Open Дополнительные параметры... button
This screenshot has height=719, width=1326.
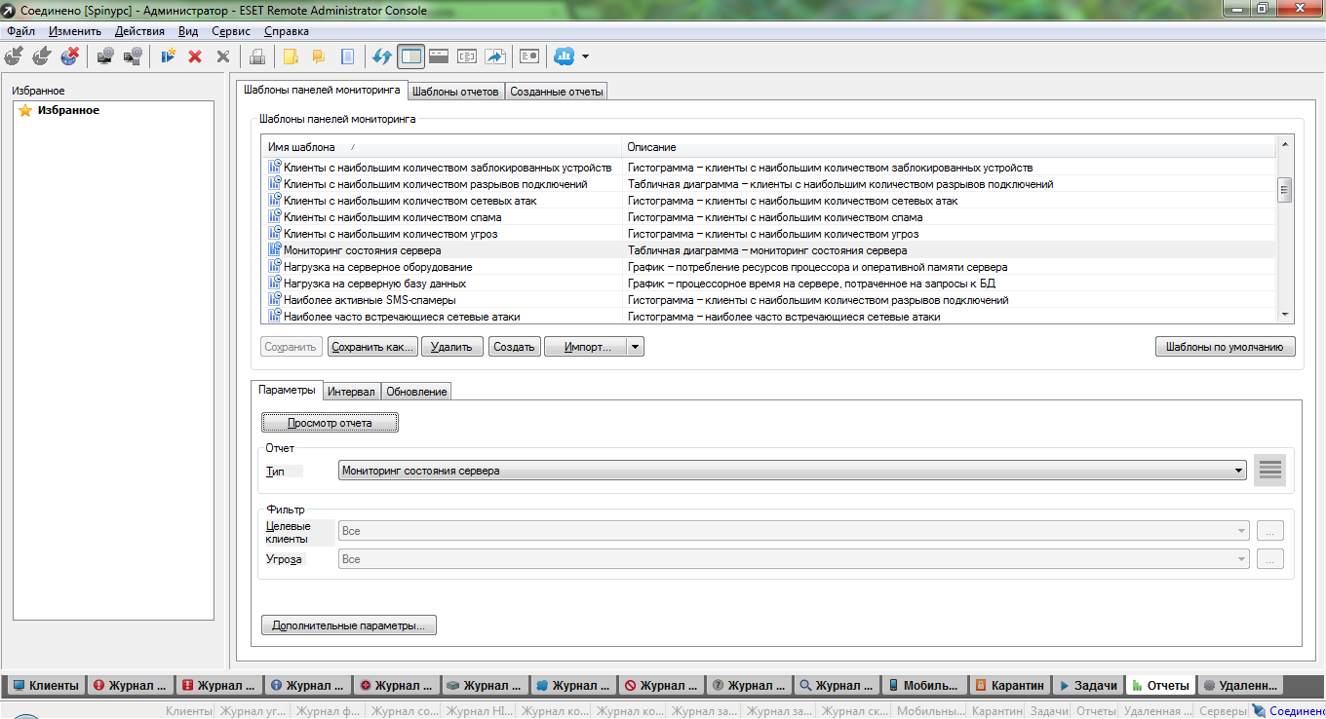pyautogui.click(x=349, y=625)
